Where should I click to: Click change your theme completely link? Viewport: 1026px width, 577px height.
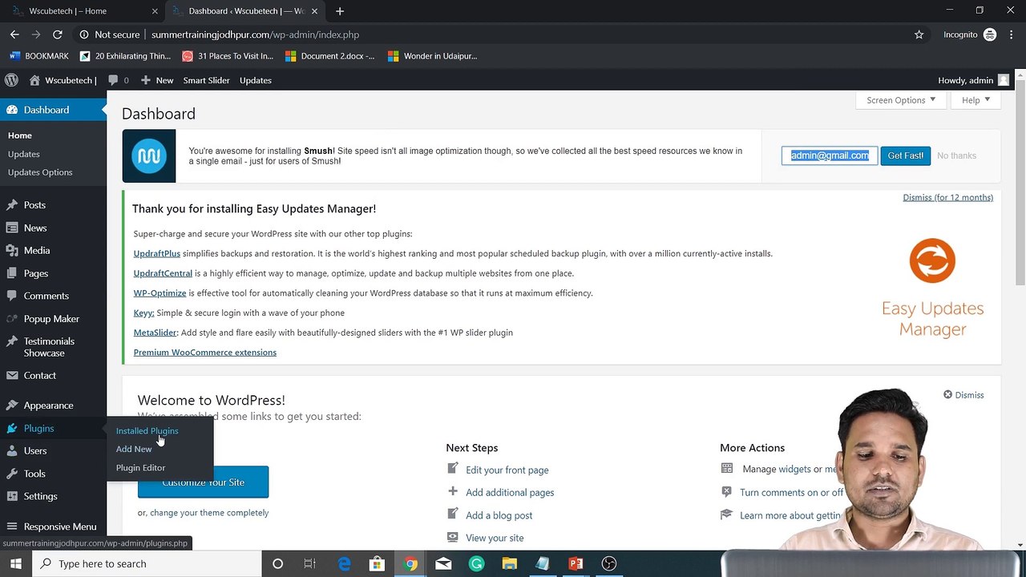click(x=209, y=513)
